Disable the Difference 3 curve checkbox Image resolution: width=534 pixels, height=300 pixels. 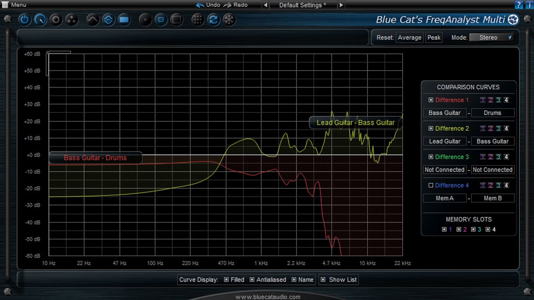point(431,157)
